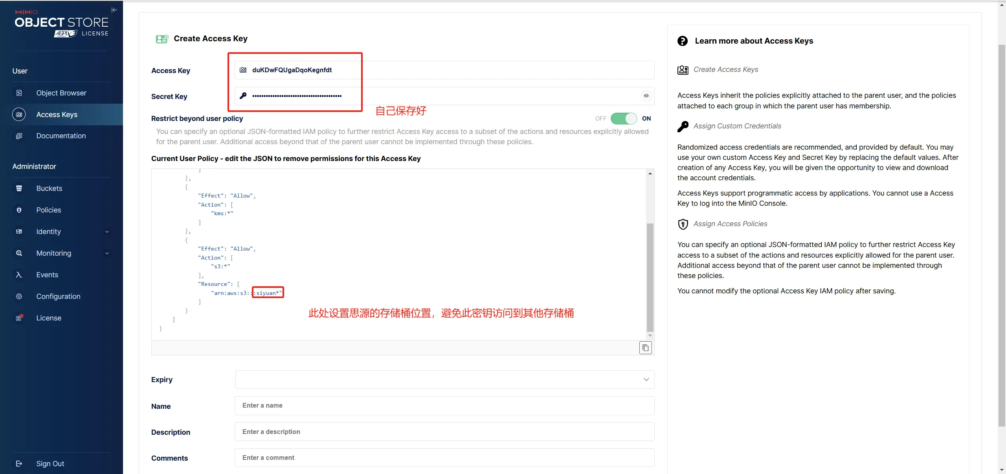The image size is (1006, 474).
Task: Focus the Name input field
Action: (x=444, y=406)
